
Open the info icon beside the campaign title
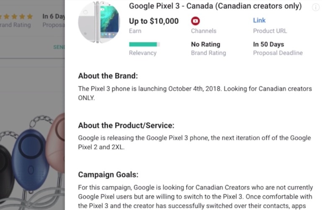(316, 7)
